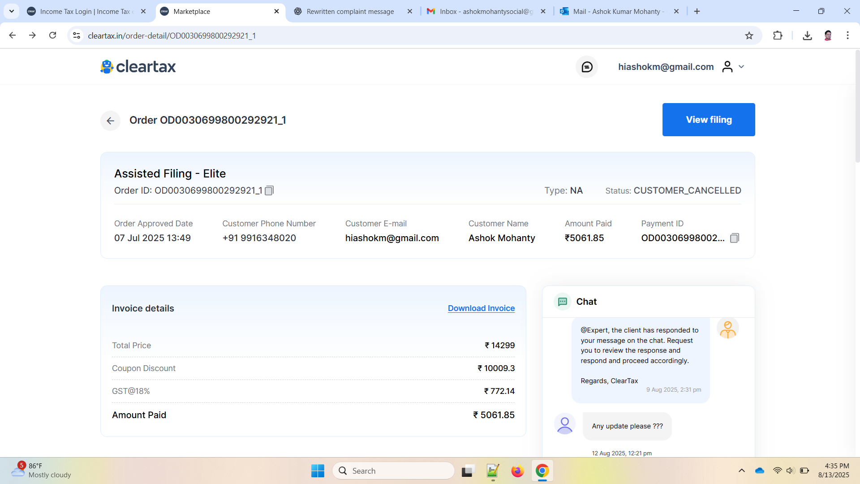Open the chat messages icon in header
Image resolution: width=860 pixels, height=484 pixels.
tap(587, 67)
